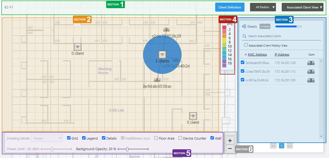The height and width of the screenshot is (158, 329).
Task: Open the All Radios dropdown
Action: [x=263, y=7]
